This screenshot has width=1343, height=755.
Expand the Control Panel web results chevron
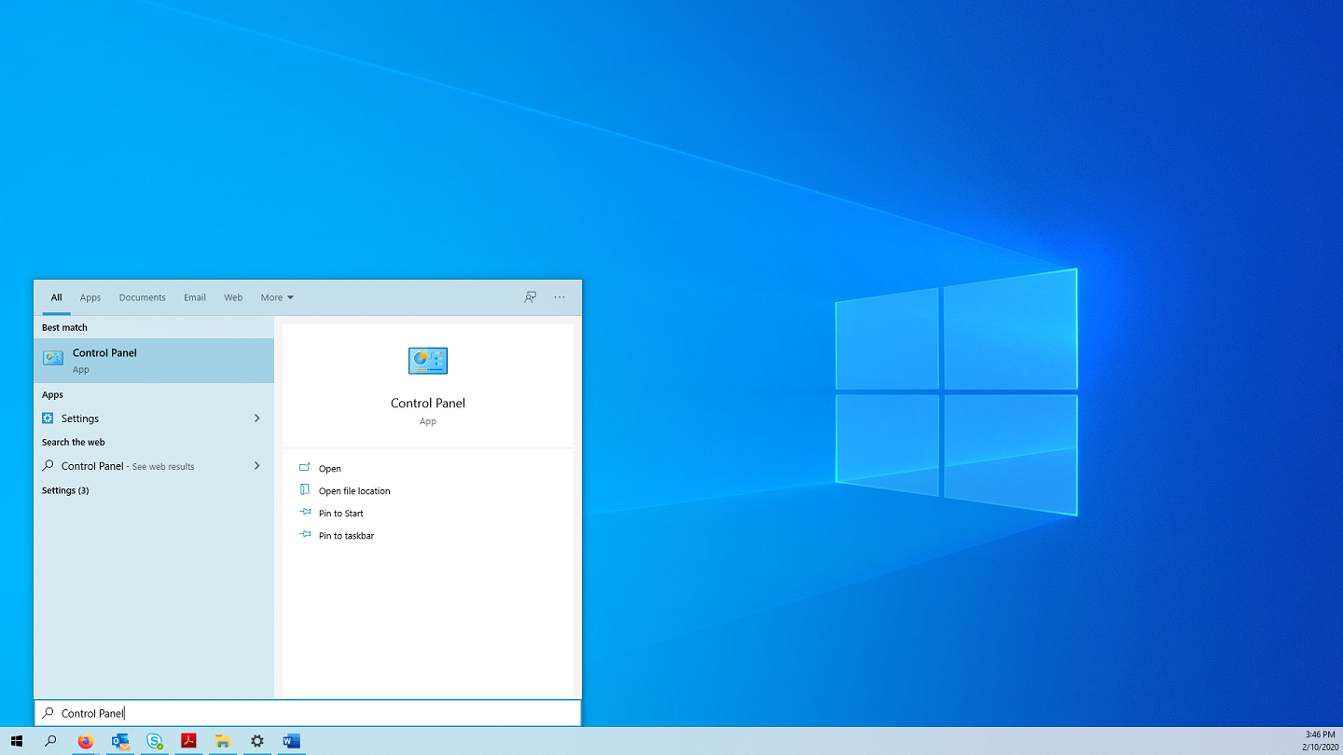[x=256, y=465]
